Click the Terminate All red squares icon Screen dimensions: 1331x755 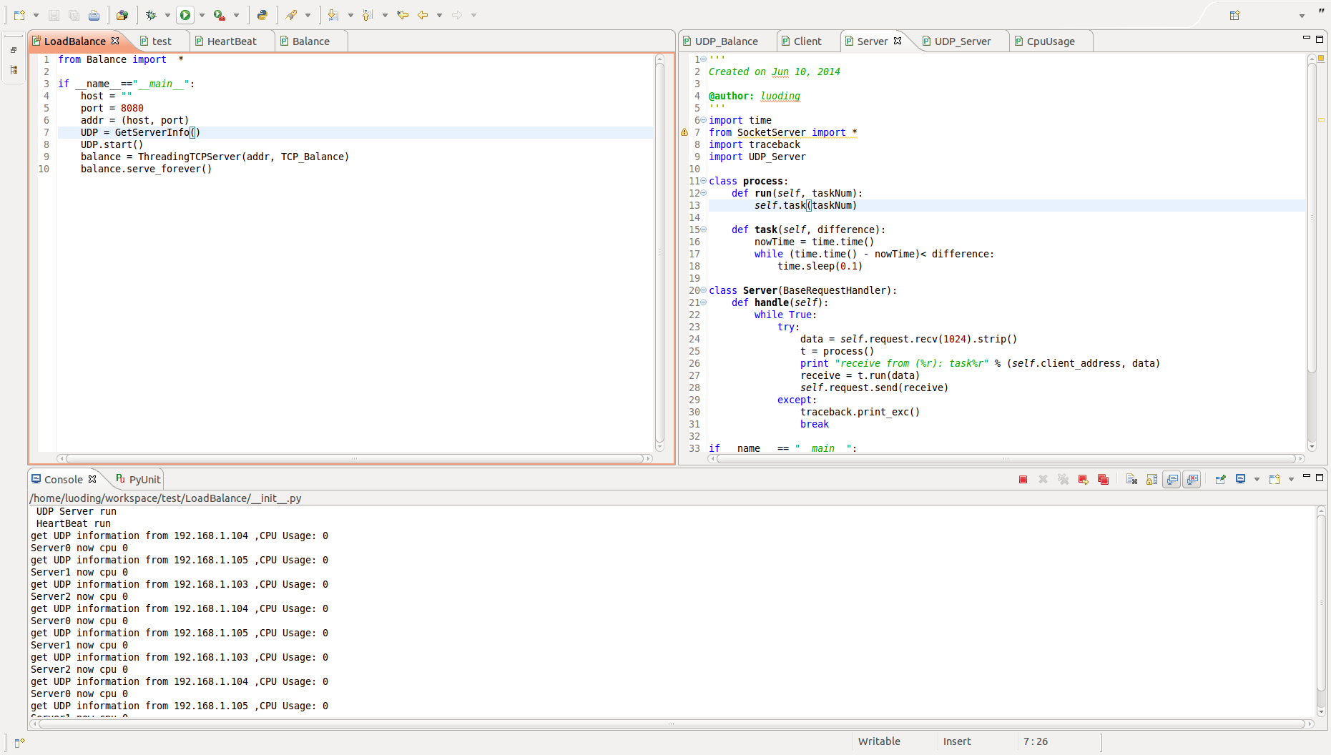(x=1103, y=480)
